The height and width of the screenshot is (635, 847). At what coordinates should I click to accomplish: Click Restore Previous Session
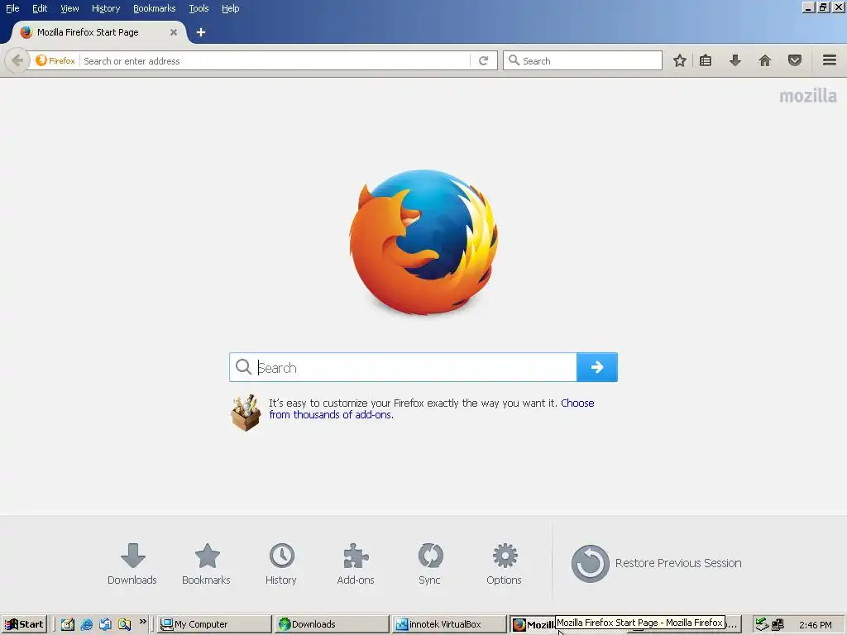656,563
